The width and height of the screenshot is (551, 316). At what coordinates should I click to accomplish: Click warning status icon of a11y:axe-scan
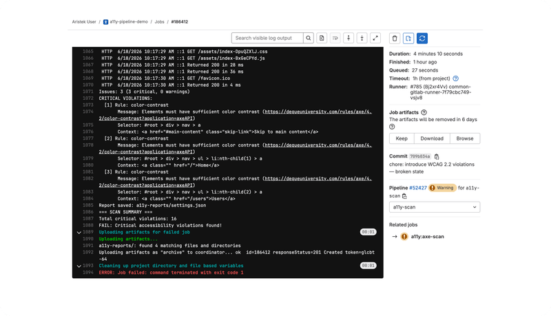click(x=404, y=237)
